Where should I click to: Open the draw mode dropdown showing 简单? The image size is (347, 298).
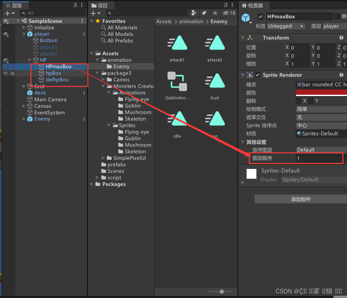(321, 109)
